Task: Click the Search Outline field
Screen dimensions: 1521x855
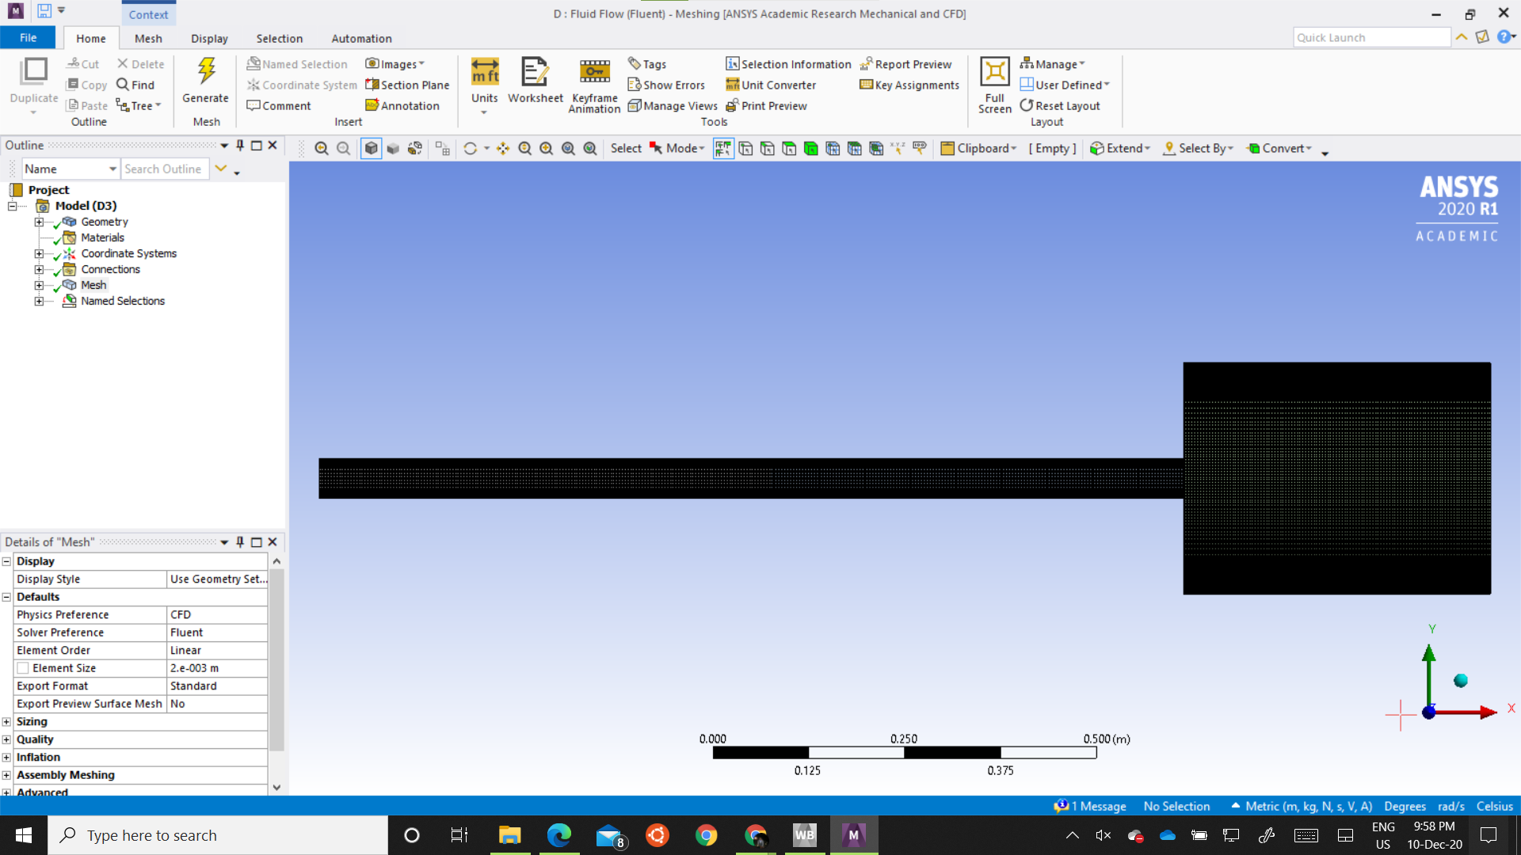Action: point(165,169)
